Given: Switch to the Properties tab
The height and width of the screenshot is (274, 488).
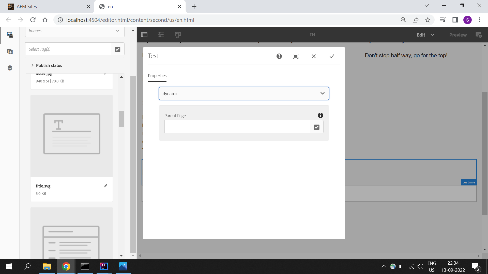Looking at the screenshot, I should (x=157, y=76).
